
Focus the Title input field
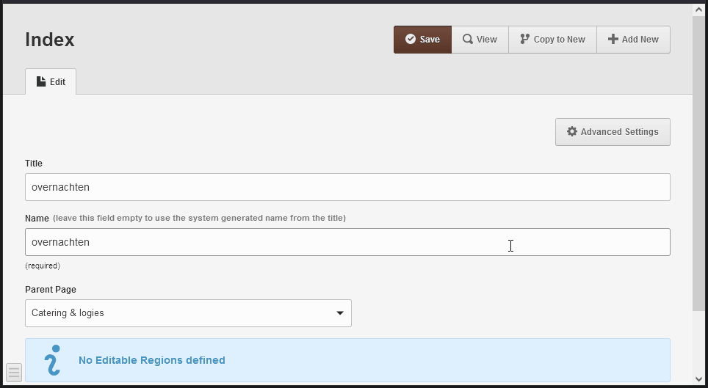(347, 187)
